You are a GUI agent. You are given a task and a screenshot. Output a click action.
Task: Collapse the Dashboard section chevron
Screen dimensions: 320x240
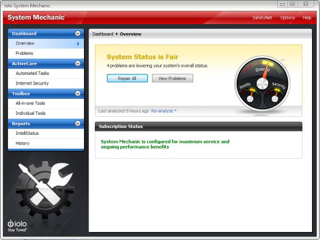pyautogui.click(x=78, y=34)
